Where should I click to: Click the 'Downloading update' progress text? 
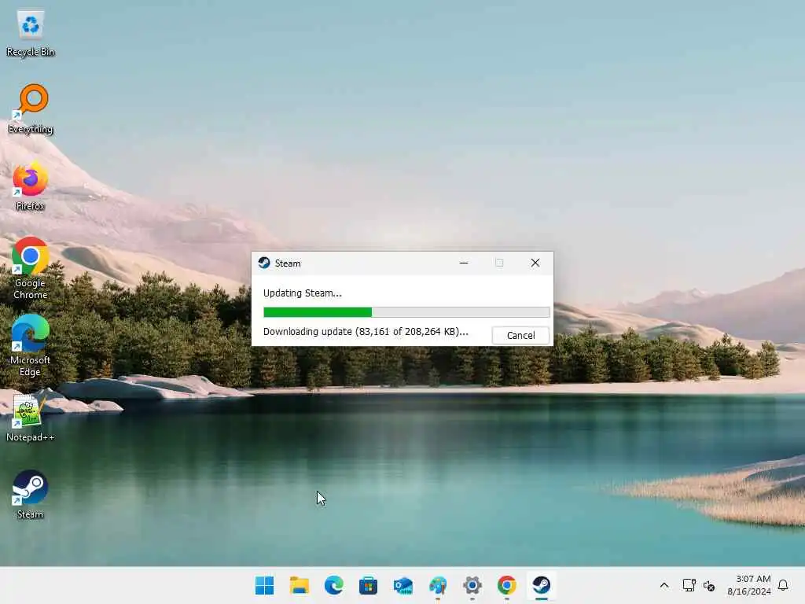pos(366,332)
